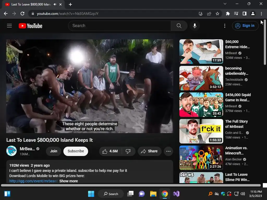Install app icon in address bar

tap(201, 14)
